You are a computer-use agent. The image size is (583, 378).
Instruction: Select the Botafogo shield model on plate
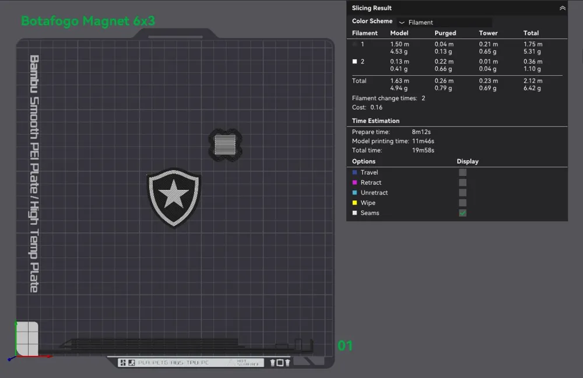click(174, 197)
